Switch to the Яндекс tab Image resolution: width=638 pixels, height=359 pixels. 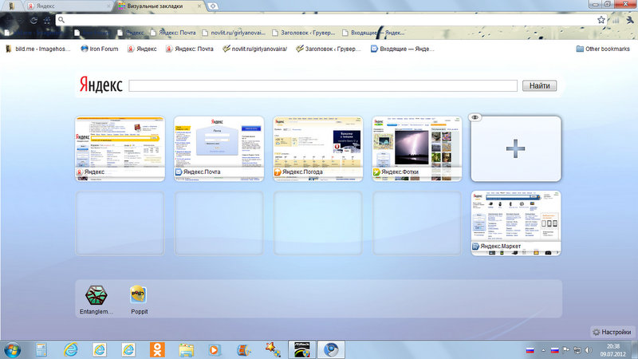tap(69, 6)
